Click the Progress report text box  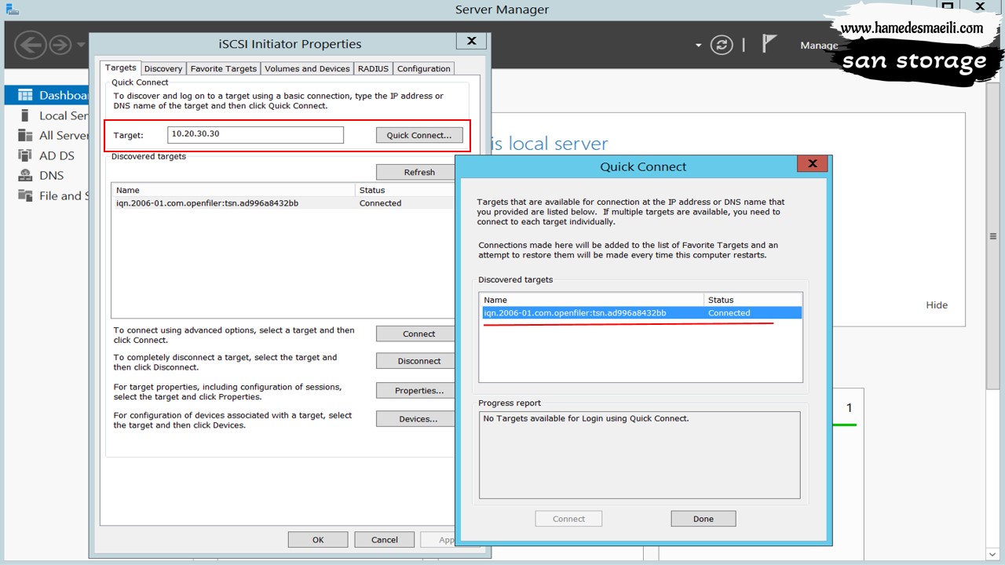coord(640,455)
